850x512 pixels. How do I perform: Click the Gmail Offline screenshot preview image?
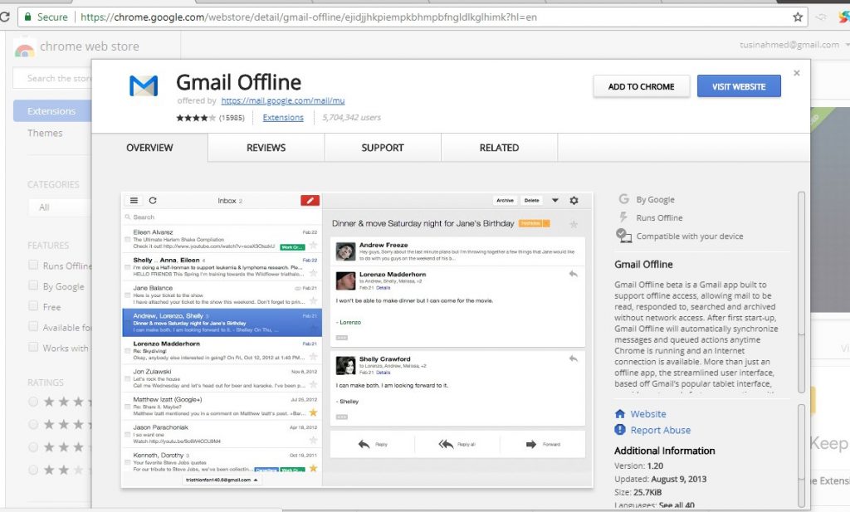tap(357, 340)
